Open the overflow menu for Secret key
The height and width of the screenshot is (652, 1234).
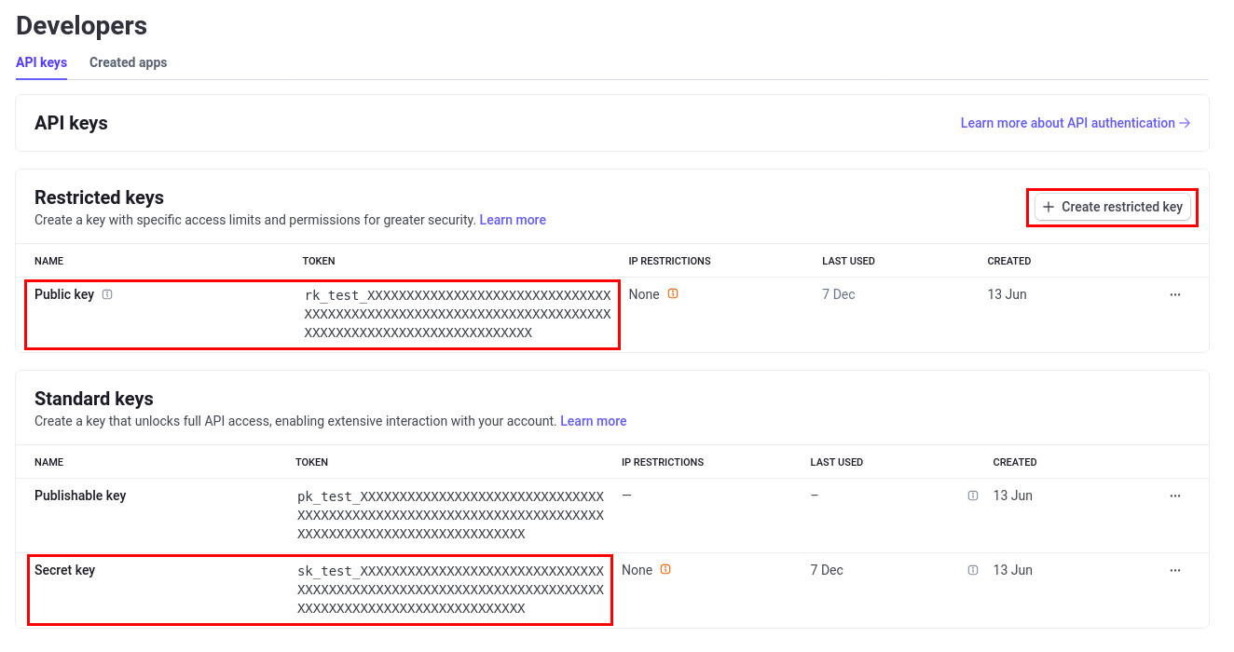(1175, 569)
